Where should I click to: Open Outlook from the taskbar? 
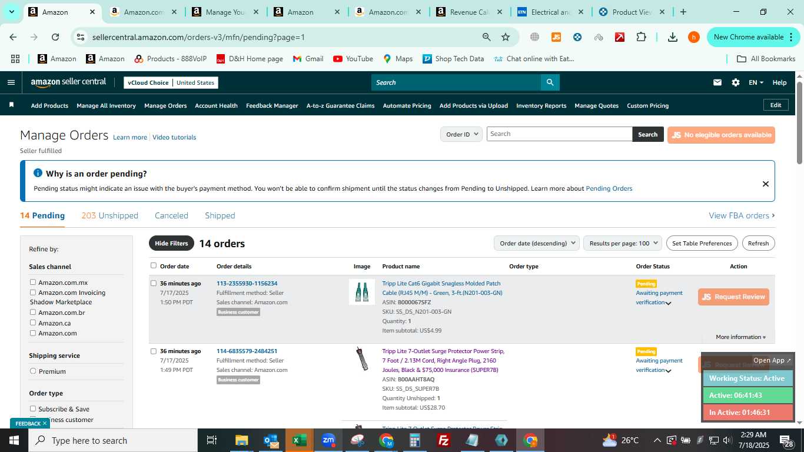pyautogui.click(x=271, y=440)
